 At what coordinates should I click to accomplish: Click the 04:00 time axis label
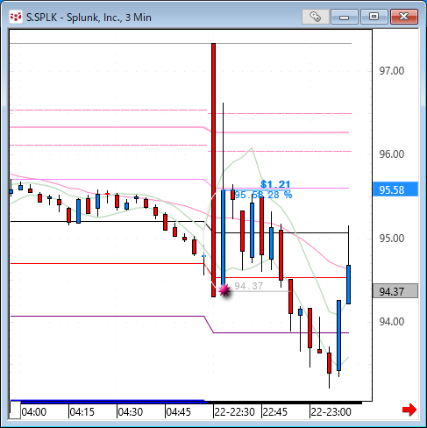pyautogui.click(x=34, y=412)
